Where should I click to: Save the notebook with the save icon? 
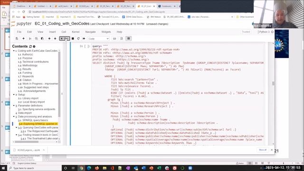pyautogui.click(x=17, y=38)
